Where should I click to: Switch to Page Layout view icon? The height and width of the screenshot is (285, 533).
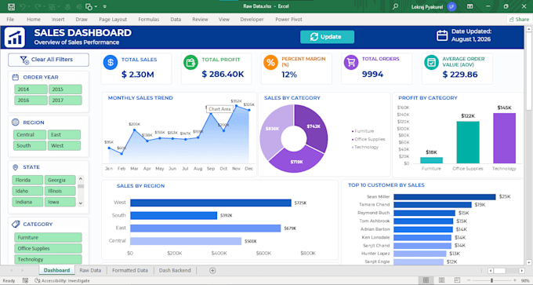(x=441, y=280)
